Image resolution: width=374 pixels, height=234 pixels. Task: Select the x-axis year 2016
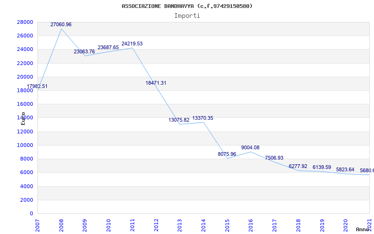251,225
